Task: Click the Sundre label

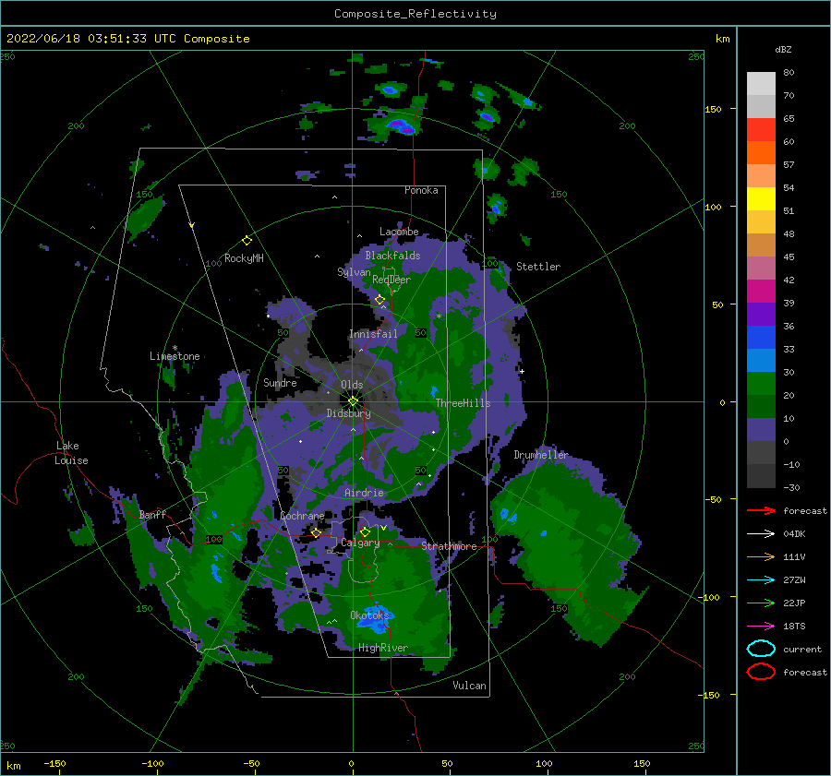Action: pos(280,382)
